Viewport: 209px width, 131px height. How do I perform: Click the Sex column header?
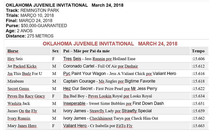[55, 51]
